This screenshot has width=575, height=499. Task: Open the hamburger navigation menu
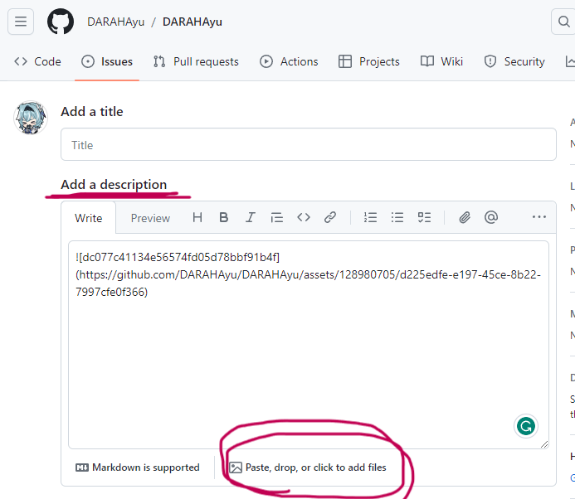pos(21,22)
